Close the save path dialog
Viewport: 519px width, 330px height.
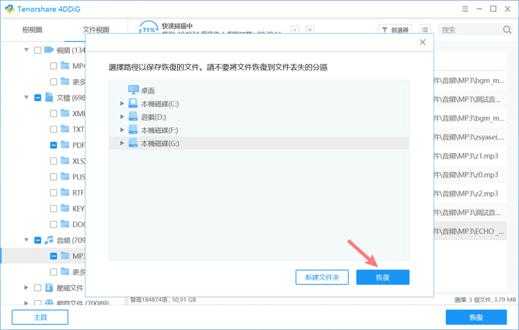coord(423,42)
